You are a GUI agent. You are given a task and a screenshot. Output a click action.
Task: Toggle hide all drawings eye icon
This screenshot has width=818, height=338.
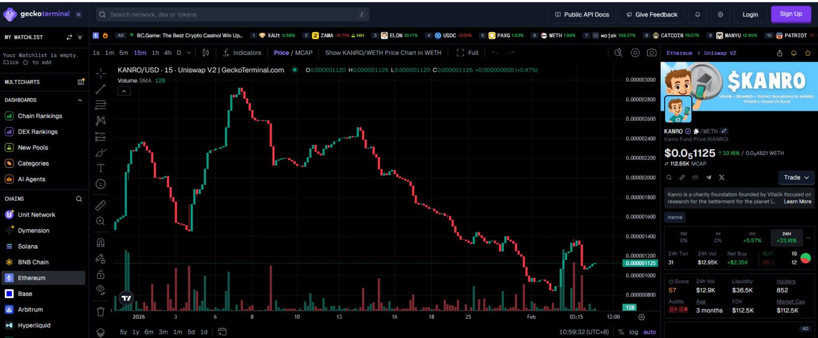point(100,290)
